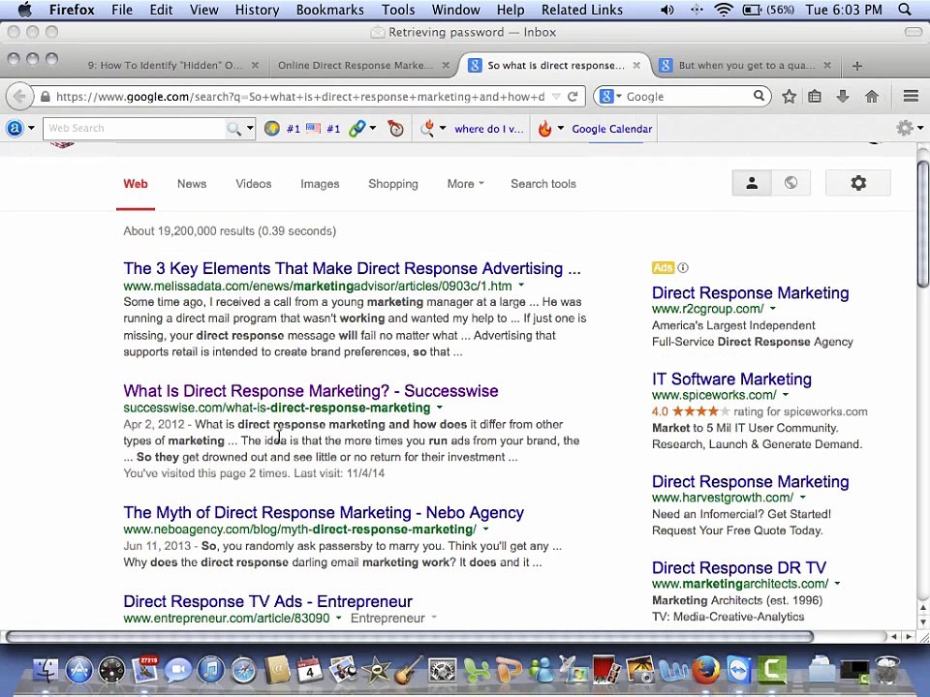Viewport: 930px width, 697px height.
Task: Open the Trash in the dock
Action: [886, 670]
